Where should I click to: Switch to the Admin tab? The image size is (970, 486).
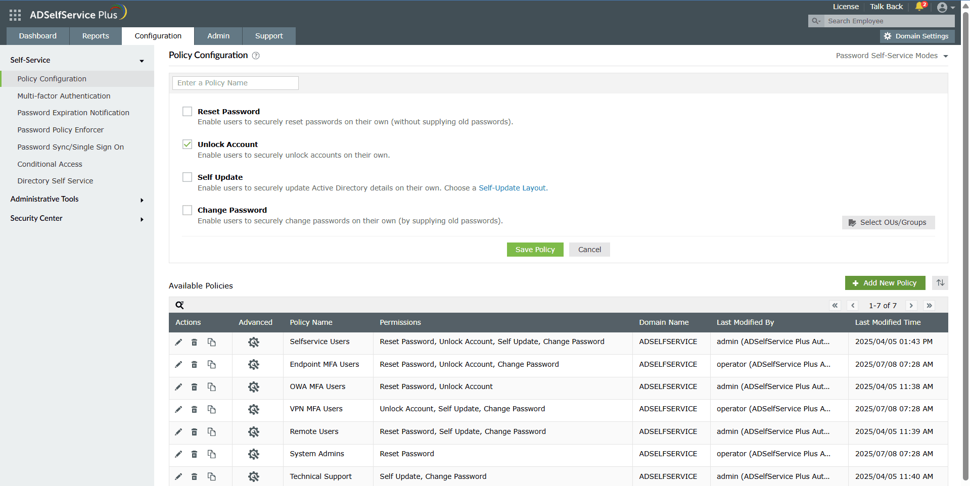click(x=218, y=36)
